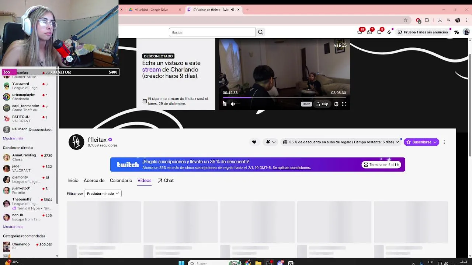Open the Calendario tab

[x=121, y=180]
